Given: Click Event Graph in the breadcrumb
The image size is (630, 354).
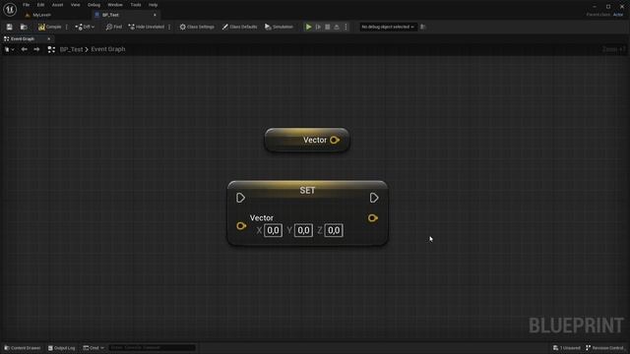Looking at the screenshot, I should 108,49.
